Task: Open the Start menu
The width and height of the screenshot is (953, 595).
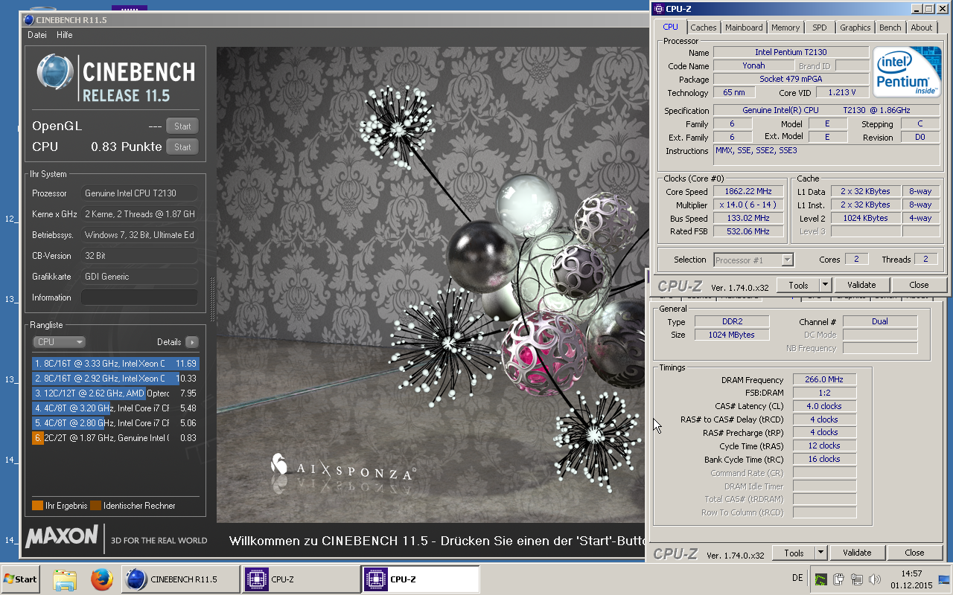Action: click(x=20, y=579)
